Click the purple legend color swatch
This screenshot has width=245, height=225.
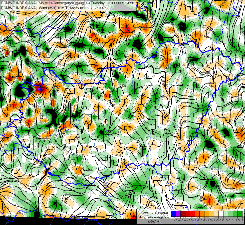tap(178, 214)
